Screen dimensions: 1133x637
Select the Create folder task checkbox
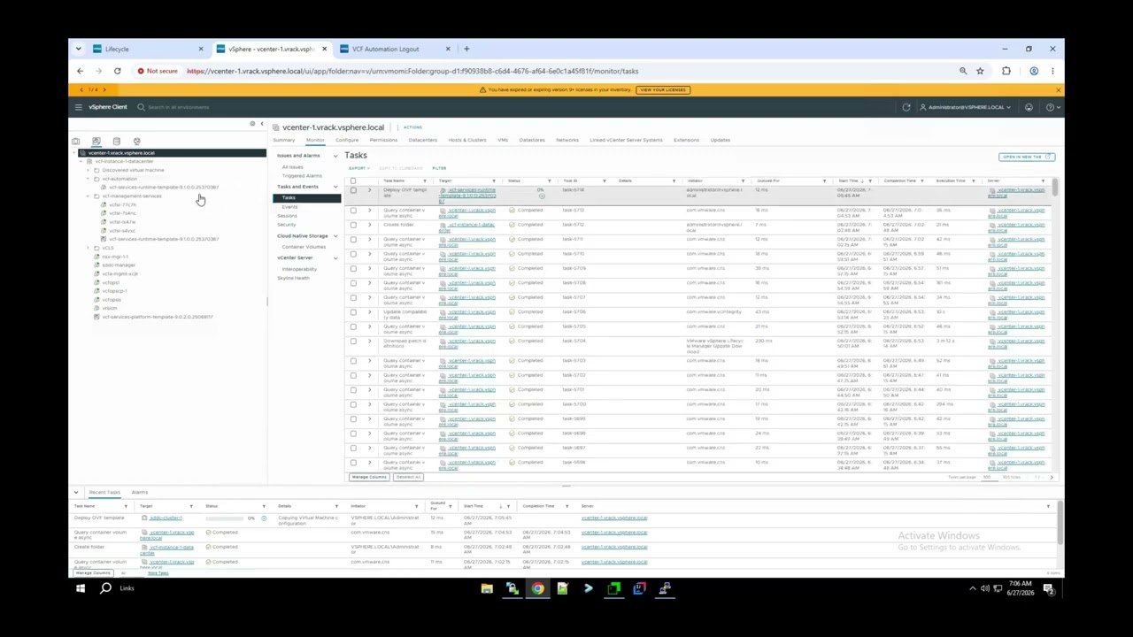[353, 225]
